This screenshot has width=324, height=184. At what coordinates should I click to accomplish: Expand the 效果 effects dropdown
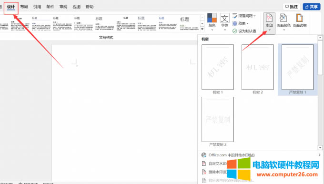click(240, 23)
